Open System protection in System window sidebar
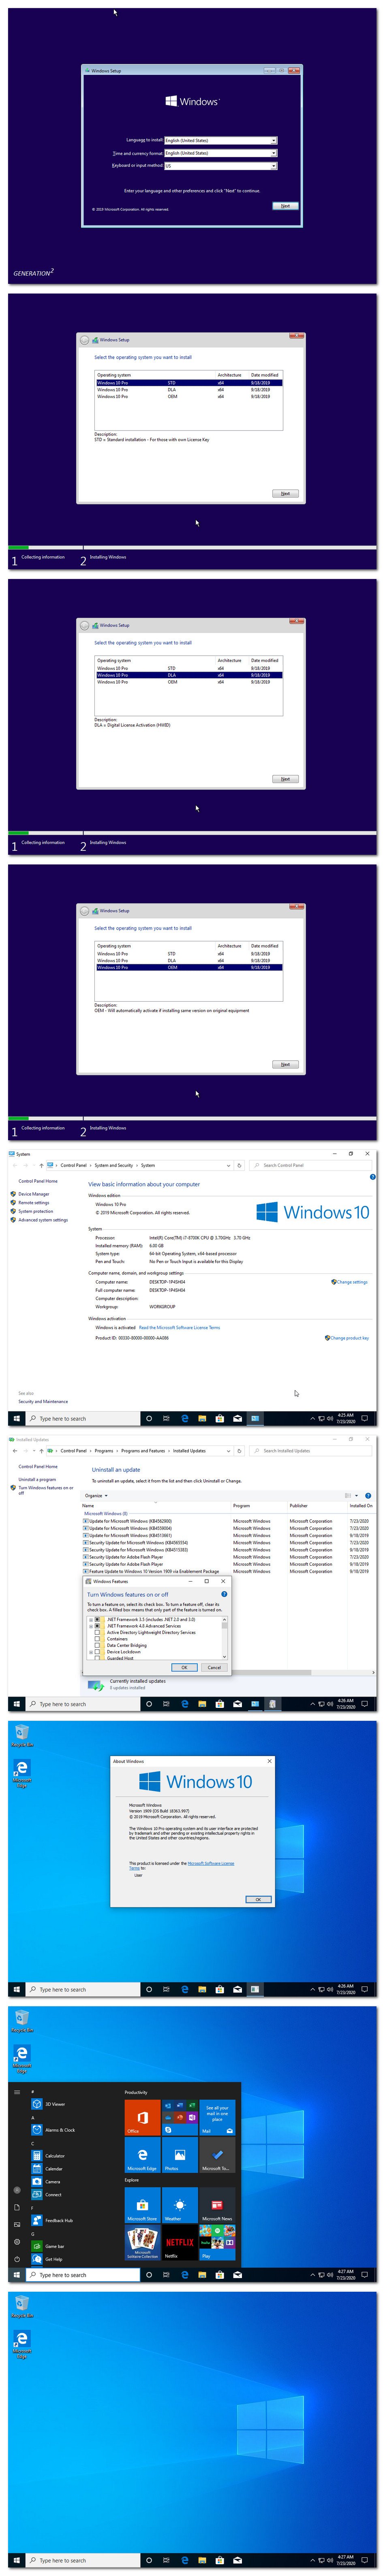The width and height of the screenshot is (385, 2576). click(x=36, y=1211)
